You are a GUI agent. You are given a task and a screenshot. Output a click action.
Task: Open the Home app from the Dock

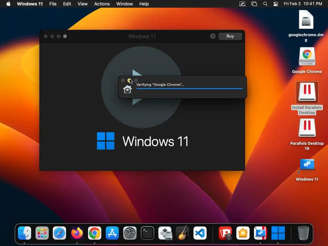(x=243, y=233)
